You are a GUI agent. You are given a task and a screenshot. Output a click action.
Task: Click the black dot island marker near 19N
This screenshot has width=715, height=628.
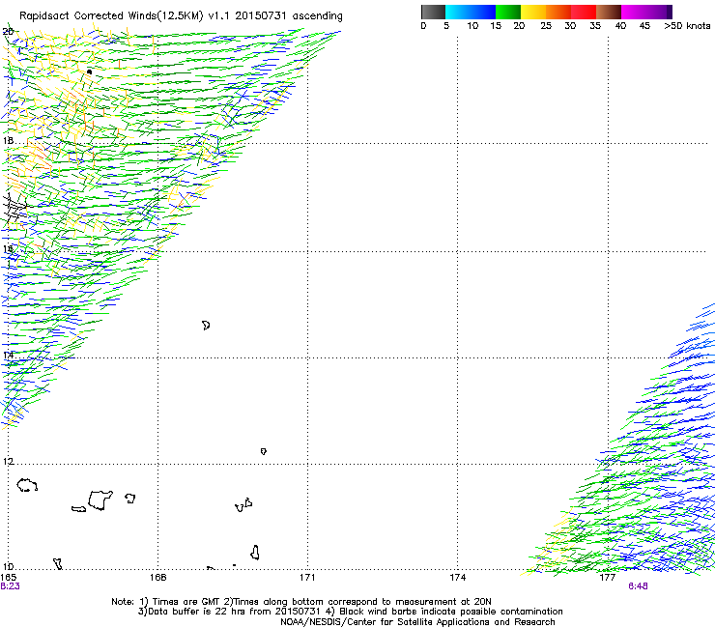[89, 71]
